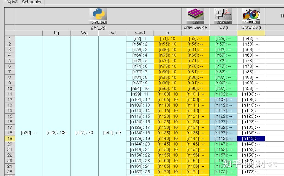This screenshot has width=284, height=176.
Task: Click drawDevice node [n146]
Action: 195,144
